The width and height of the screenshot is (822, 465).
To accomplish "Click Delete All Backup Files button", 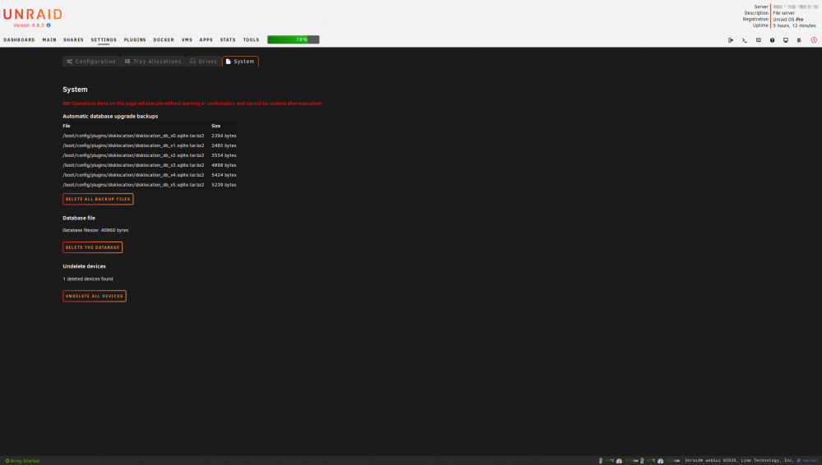I will [x=98, y=199].
